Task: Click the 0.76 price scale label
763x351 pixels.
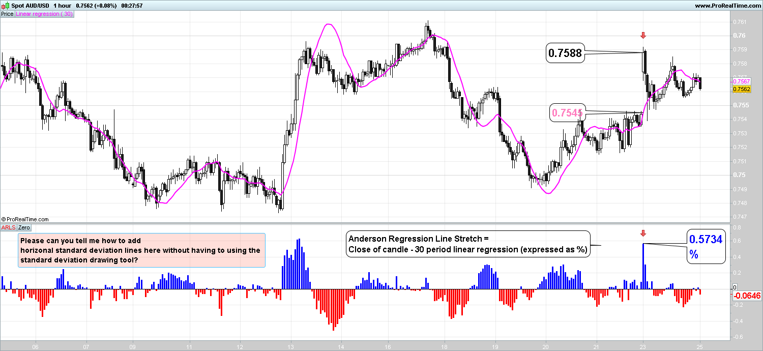Action: tap(739, 36)
